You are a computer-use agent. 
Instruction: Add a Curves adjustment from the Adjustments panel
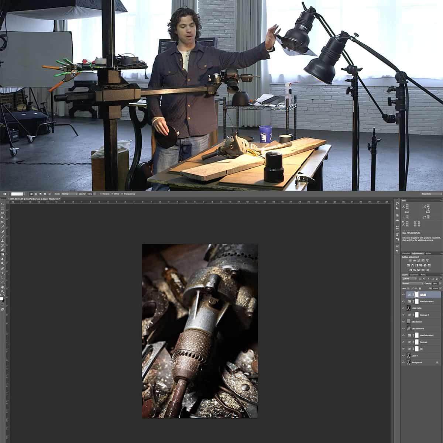tap(419, 260)
